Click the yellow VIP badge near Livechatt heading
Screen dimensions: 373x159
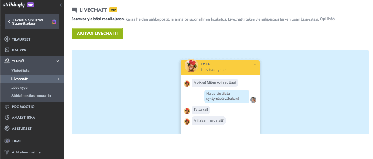(x=113, y=10)
